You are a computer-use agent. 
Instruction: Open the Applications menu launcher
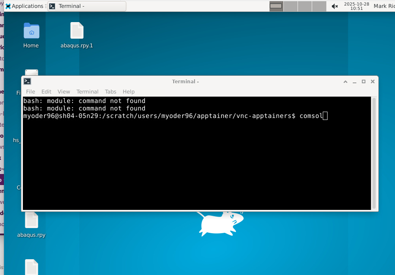(24, 6)
